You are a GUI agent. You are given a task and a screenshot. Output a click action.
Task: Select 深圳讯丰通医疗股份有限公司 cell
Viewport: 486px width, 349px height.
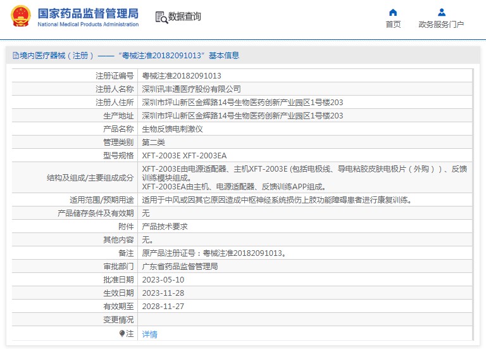click(x=191, y=89)
